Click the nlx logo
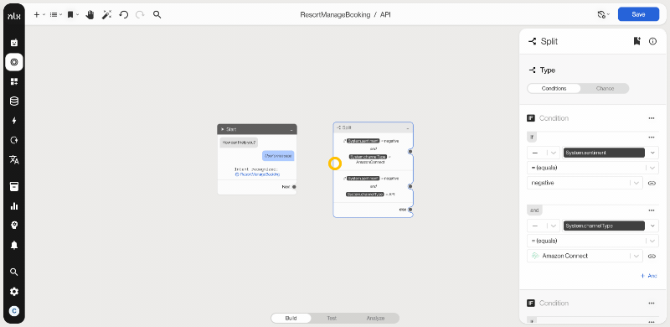The height and width of the screenshot is (327, 670). 14,15
